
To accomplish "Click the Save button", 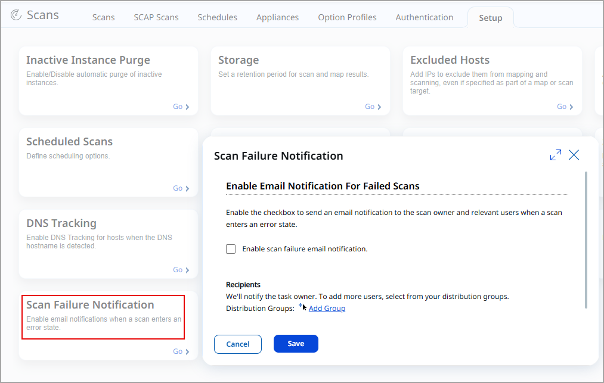I will tap(296, 344).
